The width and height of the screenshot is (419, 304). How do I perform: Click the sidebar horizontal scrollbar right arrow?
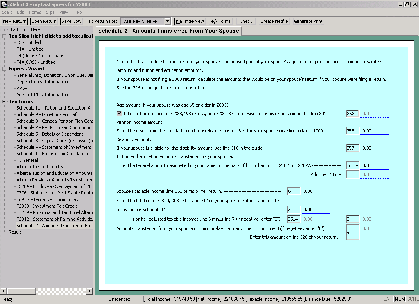pos(90,291)
